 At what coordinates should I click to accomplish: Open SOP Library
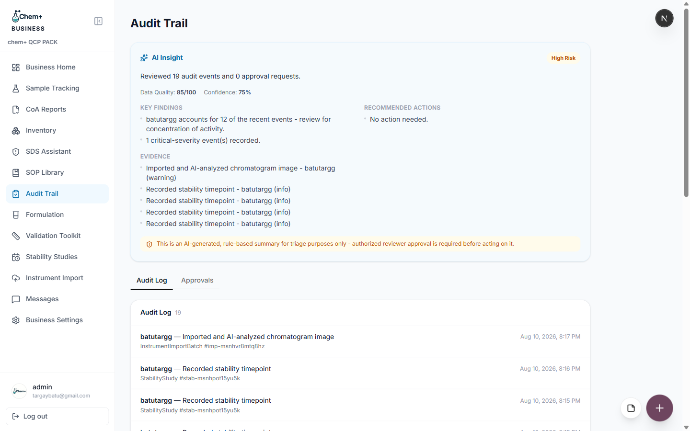click(57, 173)
